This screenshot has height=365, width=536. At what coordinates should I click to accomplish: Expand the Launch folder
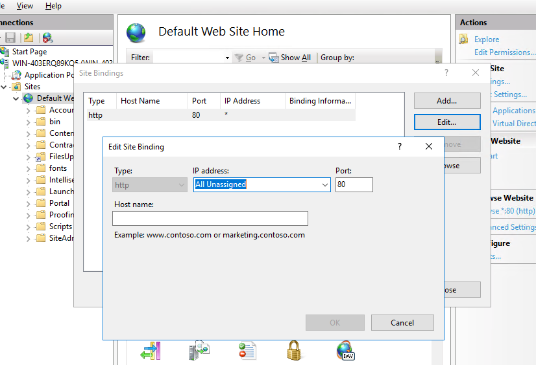[x=29, y=192]
